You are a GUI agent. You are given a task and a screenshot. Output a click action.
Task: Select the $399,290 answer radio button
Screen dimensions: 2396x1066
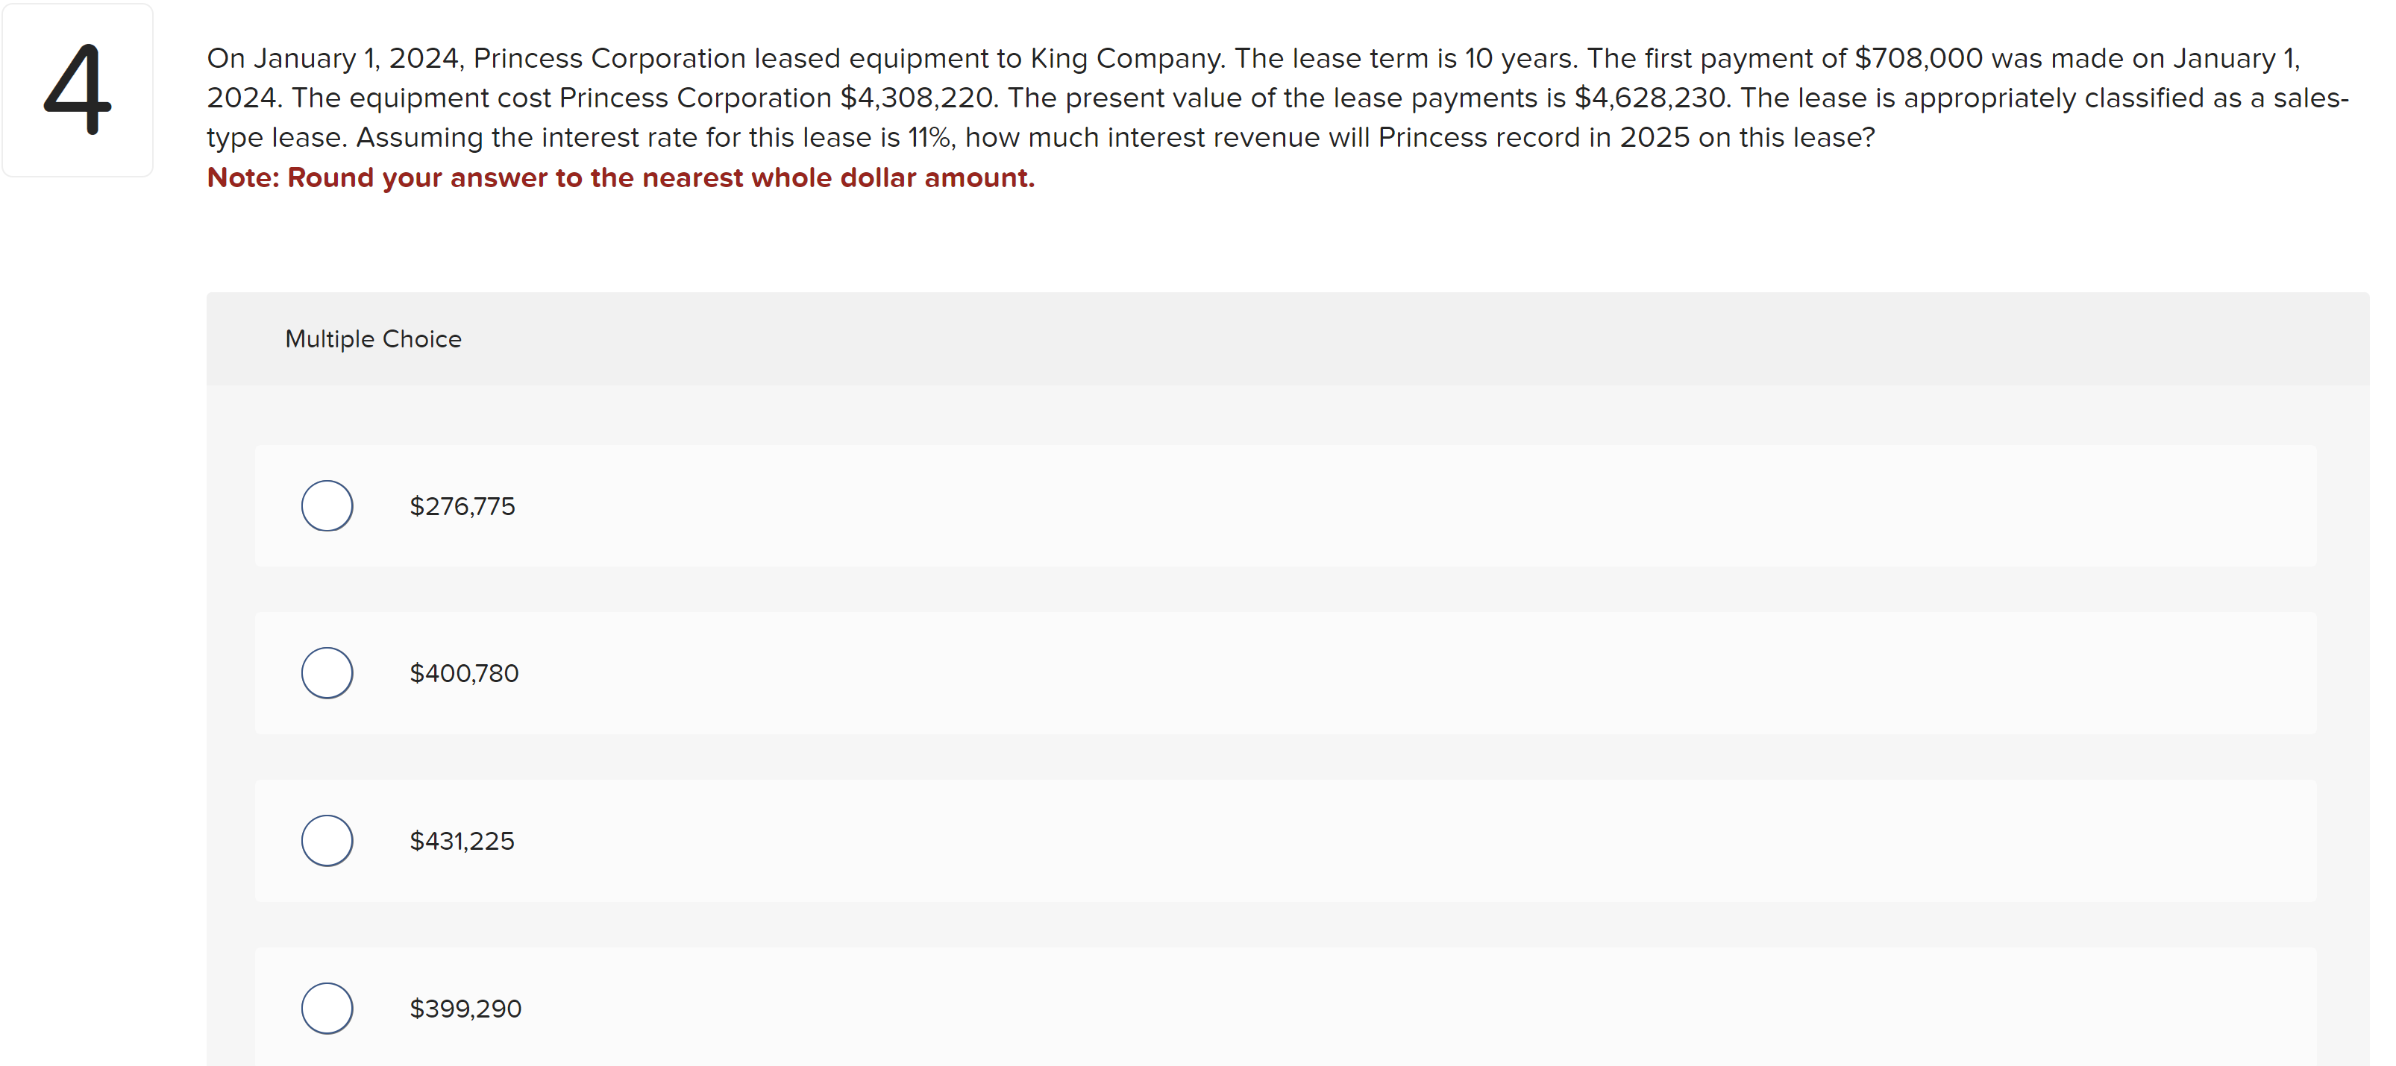tap(327, 1007)
